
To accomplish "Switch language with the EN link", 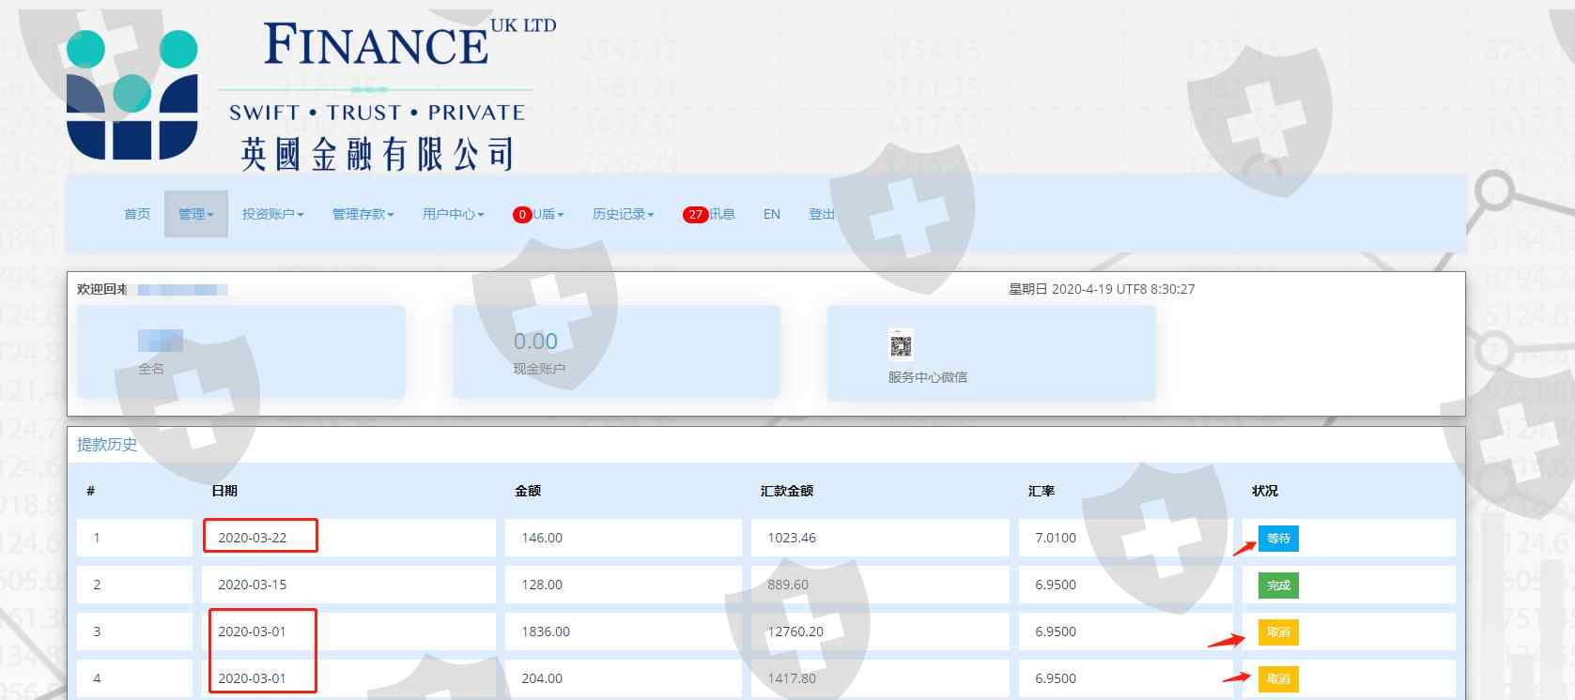I will coord(772,214).
